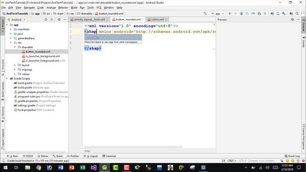This screenshot has height=172, width=306.
Task: Expand the java folder
Action: [11, 34]
